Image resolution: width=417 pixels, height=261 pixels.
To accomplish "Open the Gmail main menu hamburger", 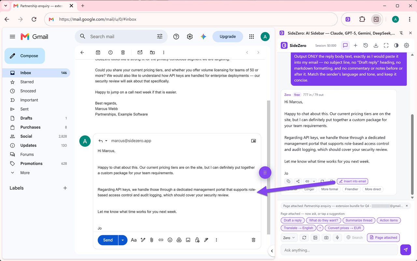I will coord(12,37).
